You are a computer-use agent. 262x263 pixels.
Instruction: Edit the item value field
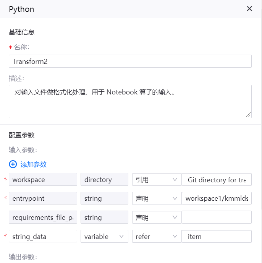tap(217, 237)
